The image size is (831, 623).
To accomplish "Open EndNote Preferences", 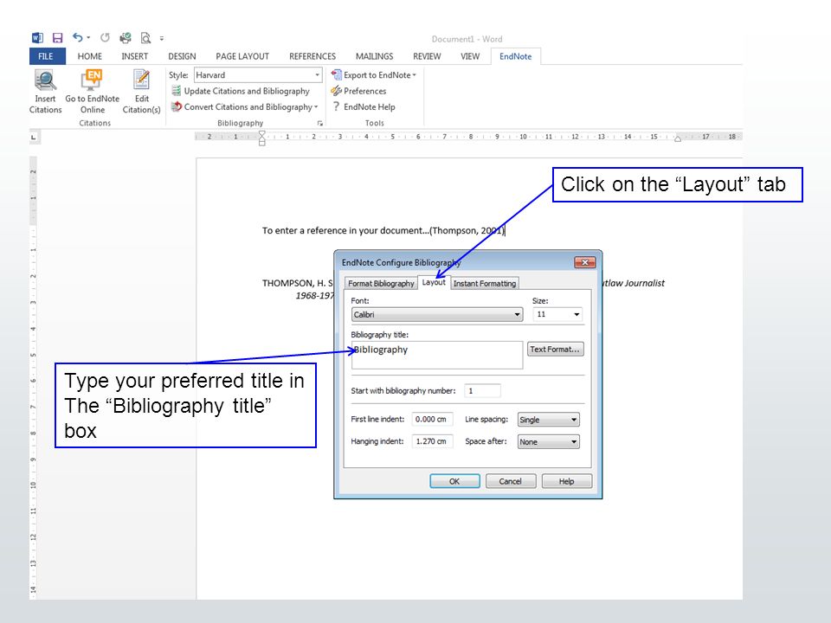I will click(x=358, y=91).
